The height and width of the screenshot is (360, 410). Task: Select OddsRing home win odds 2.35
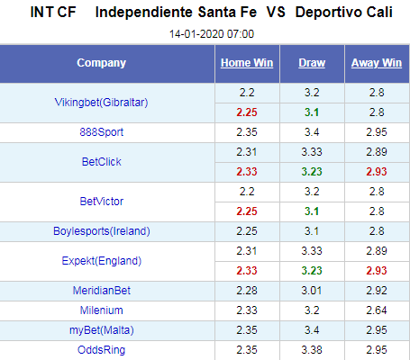click(247, 350)
